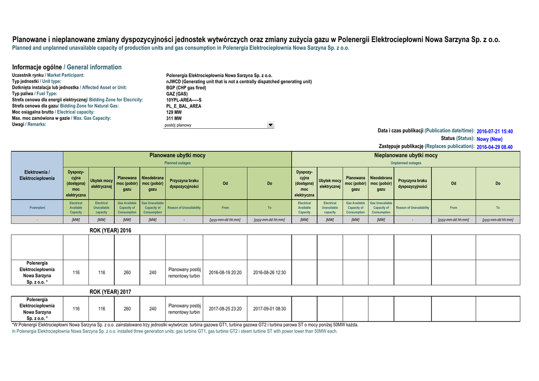539x381 pixels.
Task: Click the 2016-08-19 20:20 start date cell
Action: tap(225, 273)
